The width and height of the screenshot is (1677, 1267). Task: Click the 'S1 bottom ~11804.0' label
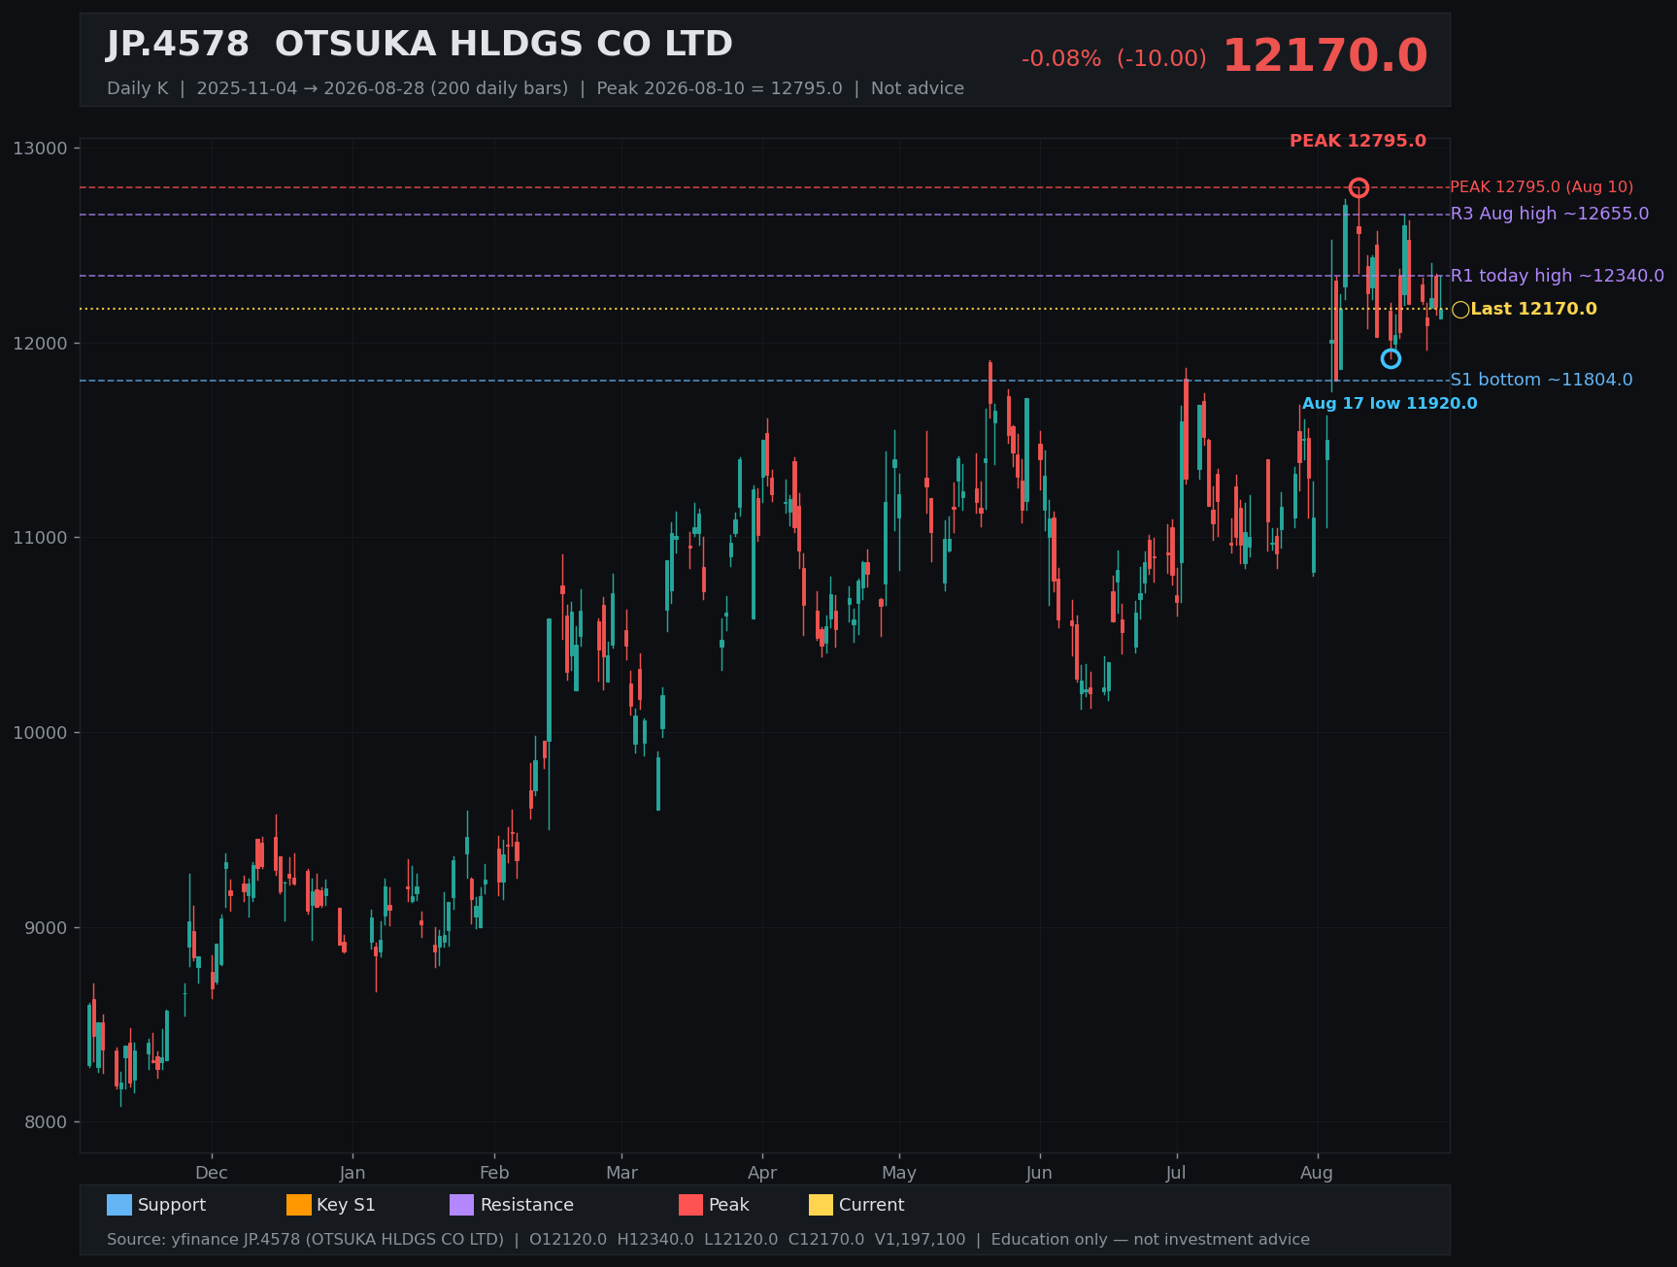(x=1541, y=380)
